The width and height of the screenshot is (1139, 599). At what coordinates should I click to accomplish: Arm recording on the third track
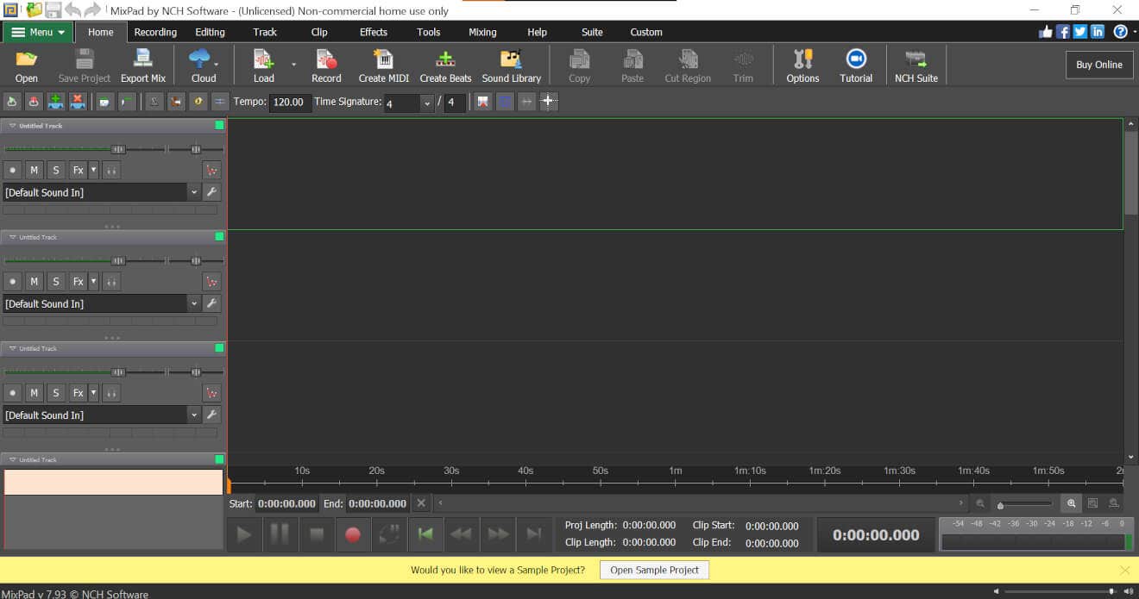pyautogui.click(x=12, y=392)
